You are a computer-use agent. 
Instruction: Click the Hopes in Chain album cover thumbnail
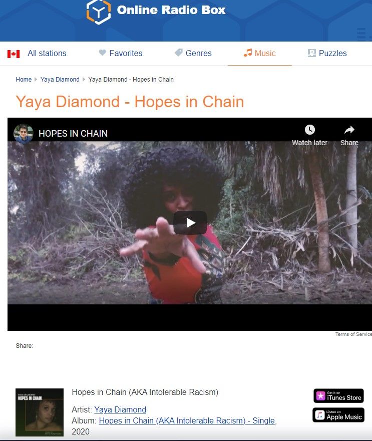(40, 412)
